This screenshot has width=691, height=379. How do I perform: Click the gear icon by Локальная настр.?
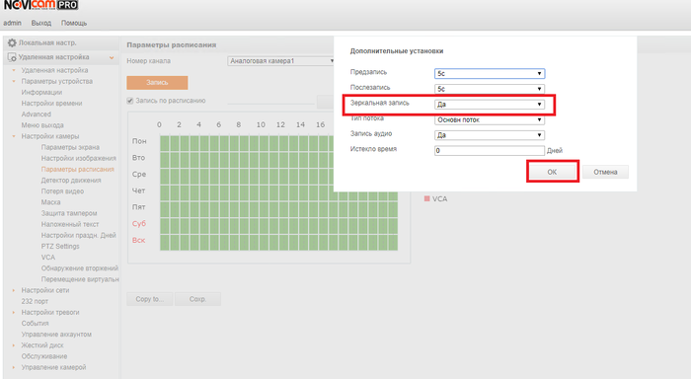(x=12, y=42)
